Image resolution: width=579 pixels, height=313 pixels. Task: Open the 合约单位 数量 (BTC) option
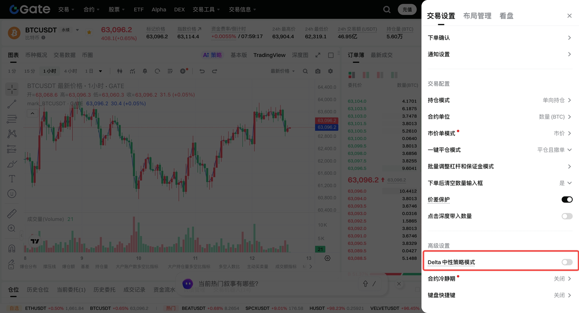[x=555, y=117]
